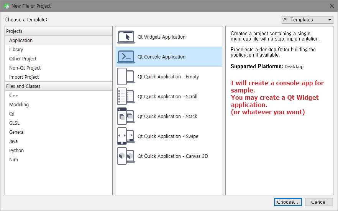Choose the Qt Quick Application Stack icon
Screen dimensions: 338x211
(126, 117)
